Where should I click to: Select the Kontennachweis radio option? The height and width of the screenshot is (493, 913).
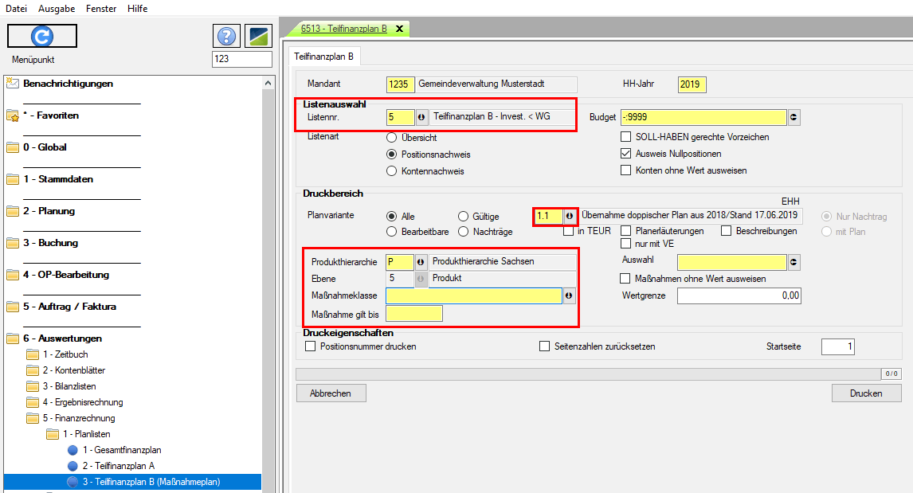click(391, 171)
